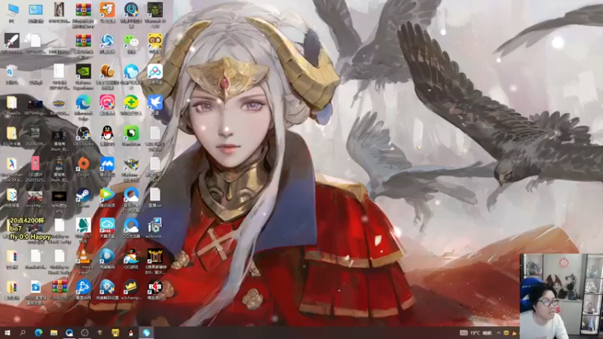
Task: Open Warcraft III orc-face shortcut
Action: tap(155, 10)
